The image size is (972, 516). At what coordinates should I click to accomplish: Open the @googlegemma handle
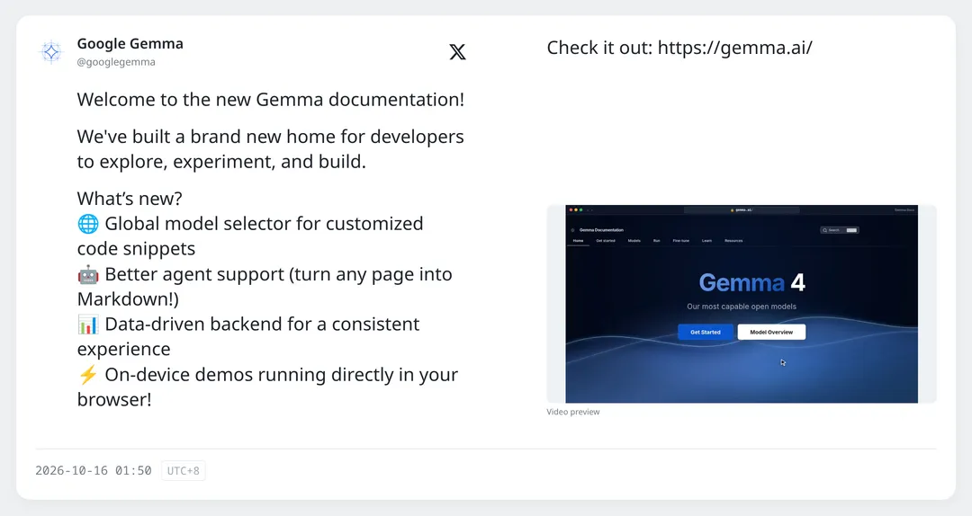click(x=116, y=62)
